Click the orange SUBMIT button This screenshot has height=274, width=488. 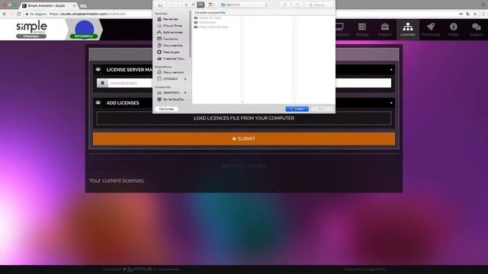point(244,139)
